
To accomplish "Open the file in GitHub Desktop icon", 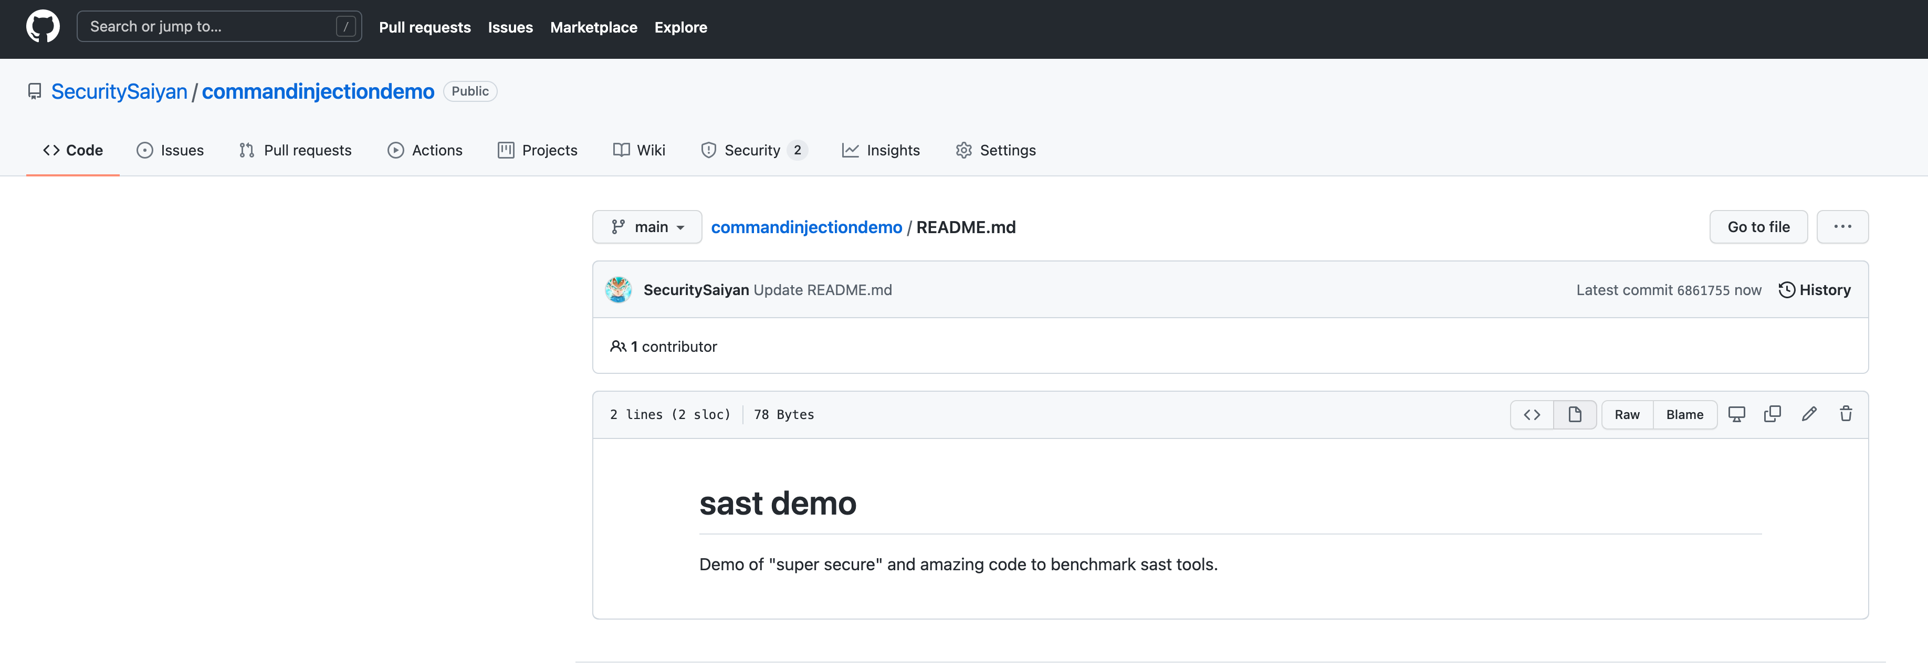I will [1736, 414].
